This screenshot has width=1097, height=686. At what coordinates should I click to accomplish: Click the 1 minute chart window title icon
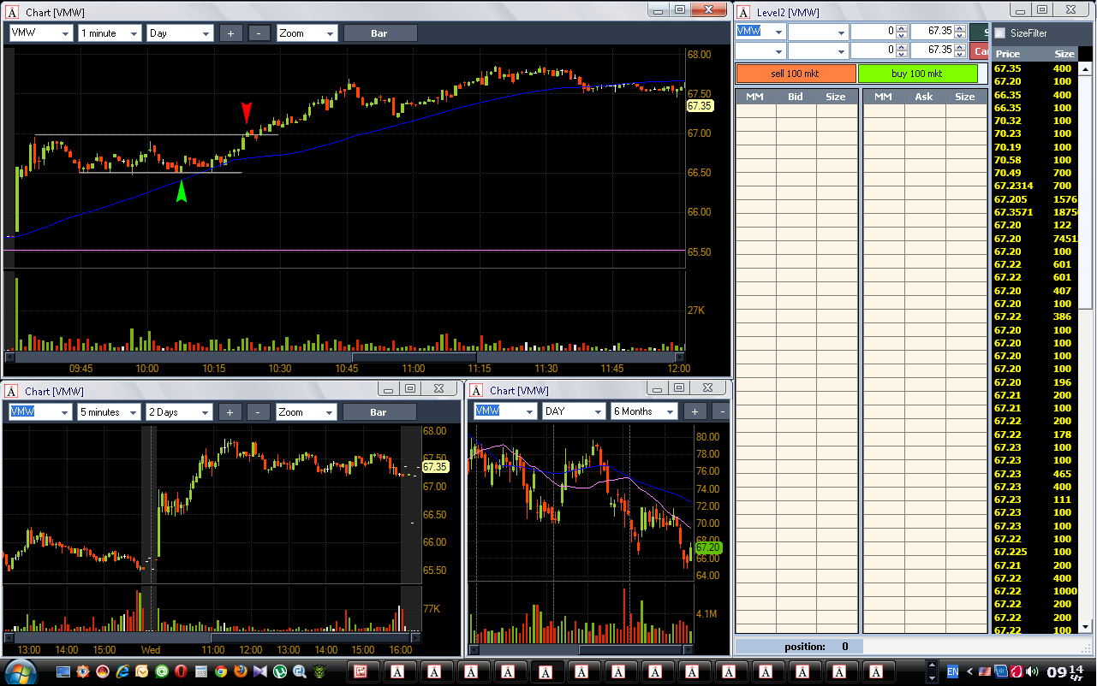(12, 12)
